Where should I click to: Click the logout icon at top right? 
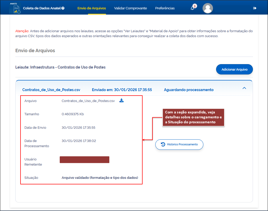click(255, 8)
